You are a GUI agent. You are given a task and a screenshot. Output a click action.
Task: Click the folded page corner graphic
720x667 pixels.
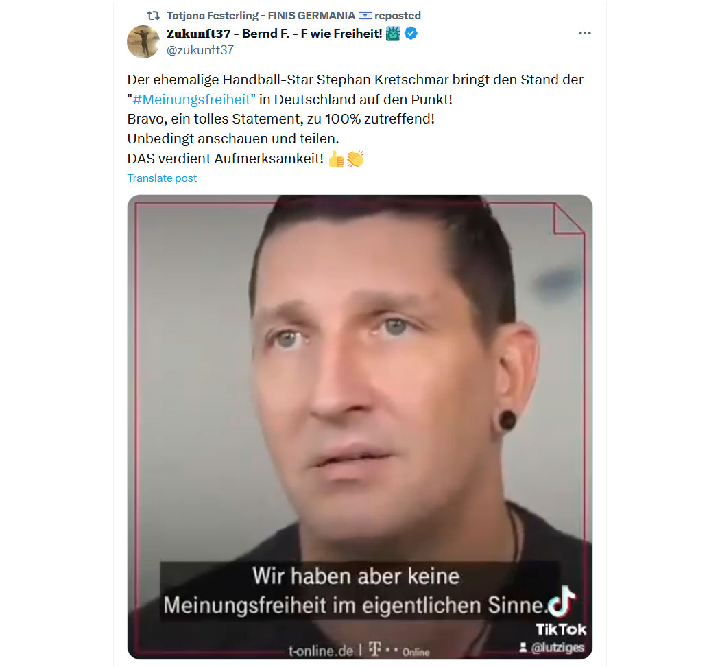coord(569,219)
